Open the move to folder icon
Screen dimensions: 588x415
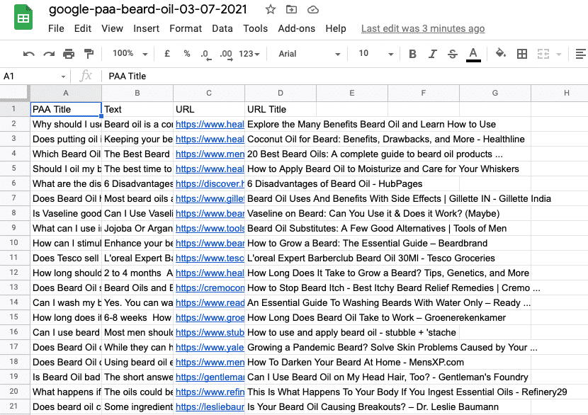pyautogui.click(x=291, y=10)
